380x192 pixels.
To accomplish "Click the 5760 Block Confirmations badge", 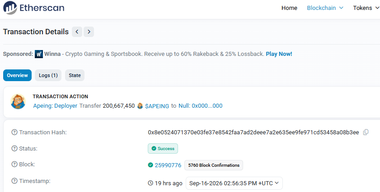I will click(214, 165).
